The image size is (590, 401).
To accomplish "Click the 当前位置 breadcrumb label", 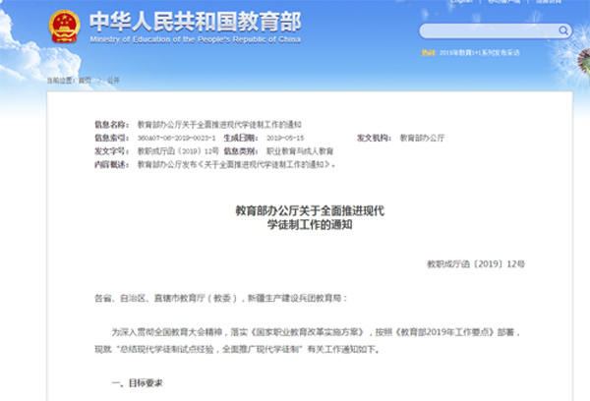I will click(x=61, y=81).
